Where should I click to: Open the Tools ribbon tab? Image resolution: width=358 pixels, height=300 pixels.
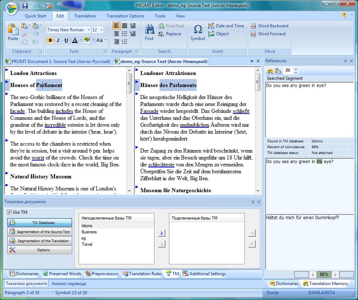[x=160, y=16]
